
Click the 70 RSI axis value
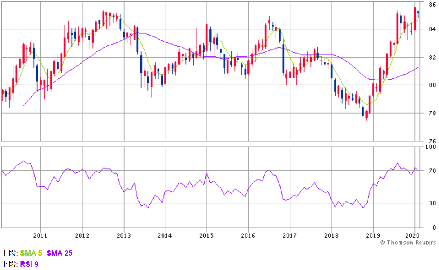(x=432, y=171)
